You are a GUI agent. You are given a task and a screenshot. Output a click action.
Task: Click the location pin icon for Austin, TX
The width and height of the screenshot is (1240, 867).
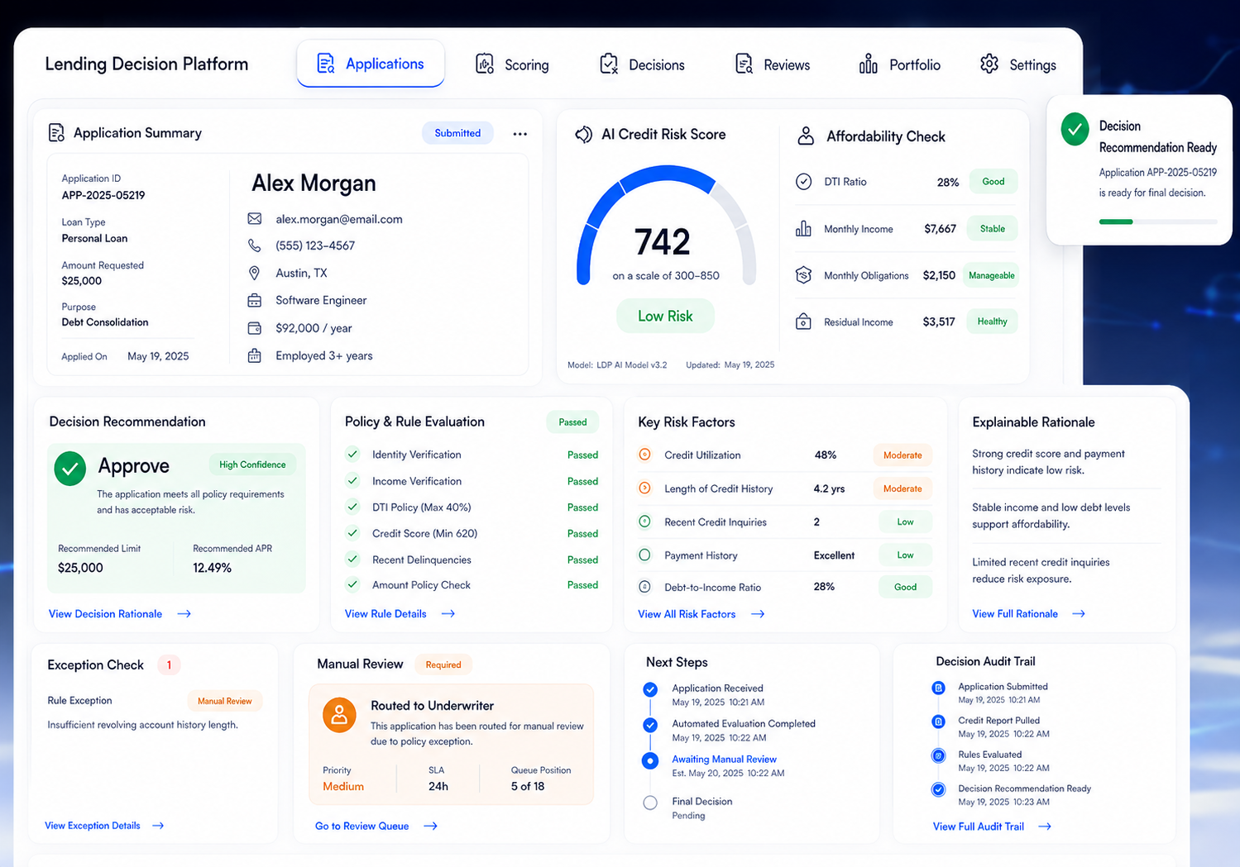coord(255,273)
